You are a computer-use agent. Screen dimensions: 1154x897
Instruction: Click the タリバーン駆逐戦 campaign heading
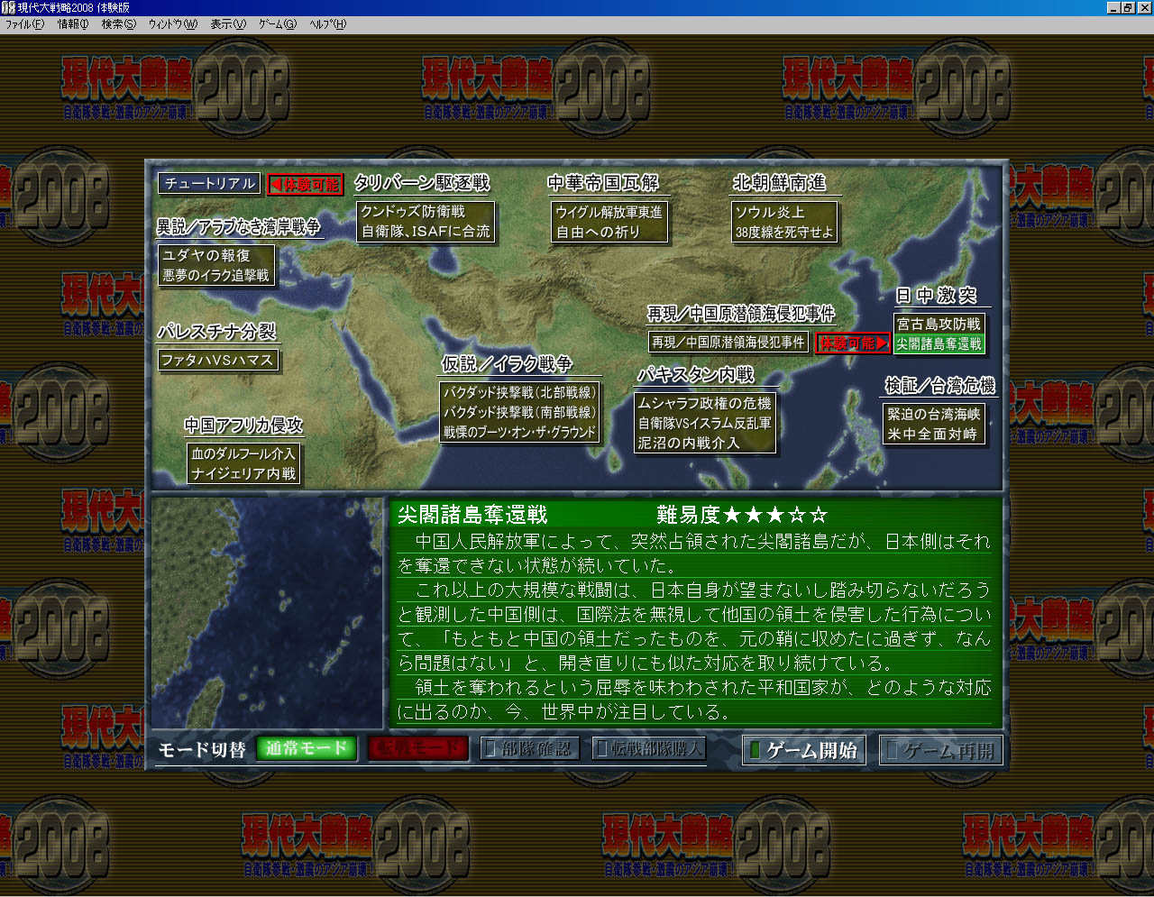[422, 183]
